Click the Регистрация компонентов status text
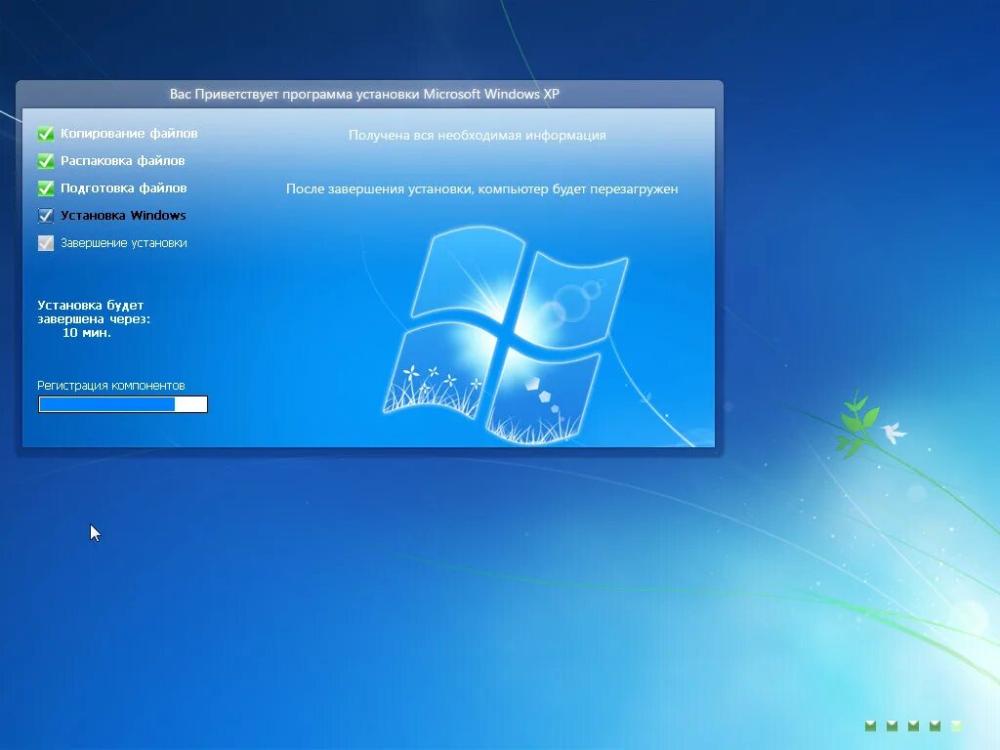Image resolution: width=1000 pixels, height=750 pixels. pyautogui.click(x=111, y=385)
